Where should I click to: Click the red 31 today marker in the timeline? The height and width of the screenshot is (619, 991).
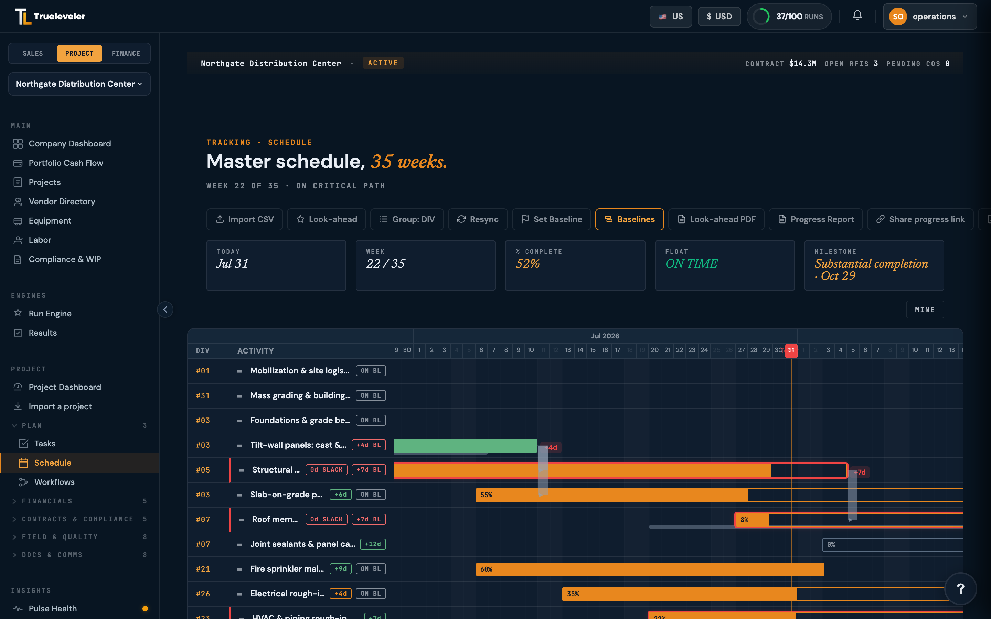pyautogui.click(x=791, y=350)
